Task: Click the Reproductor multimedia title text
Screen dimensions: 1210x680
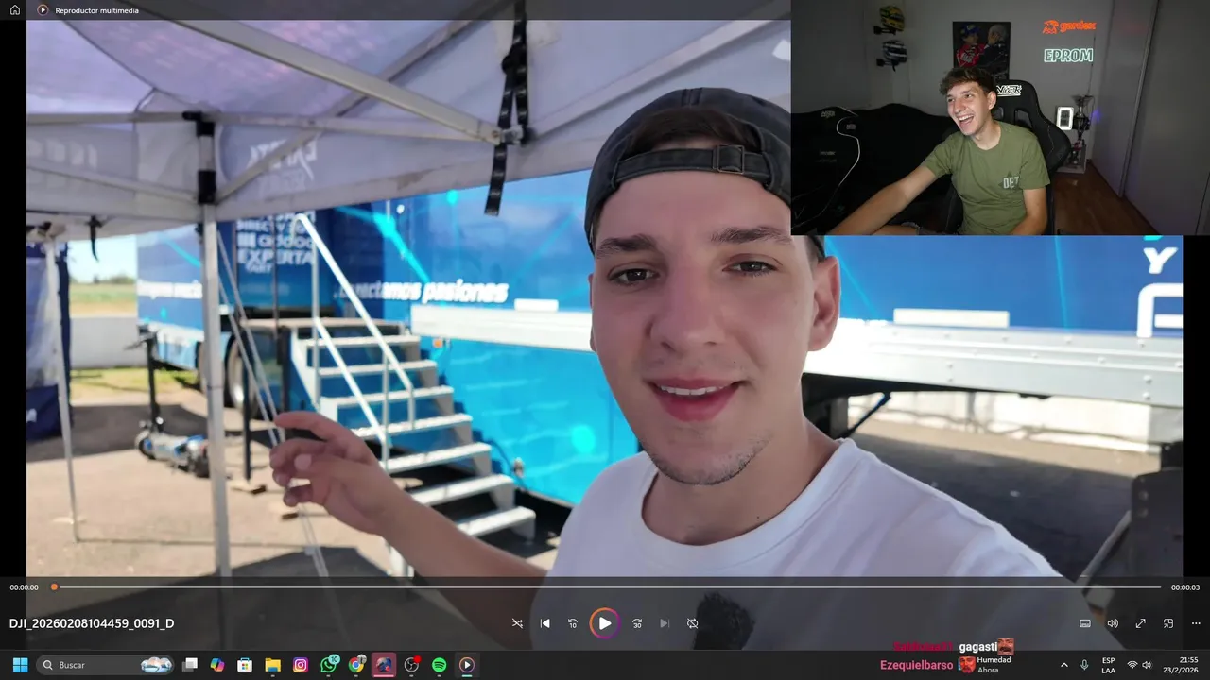Action: (x=96, y=10)
